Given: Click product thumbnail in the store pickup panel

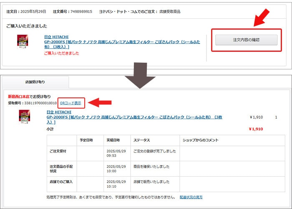Looking at the screenshot, I should click(x=24, y=117).
